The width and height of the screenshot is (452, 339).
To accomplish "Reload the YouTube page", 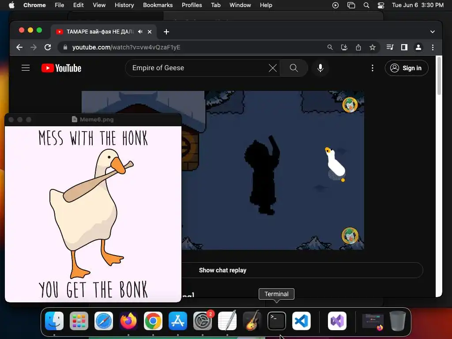I will [48, 47].
